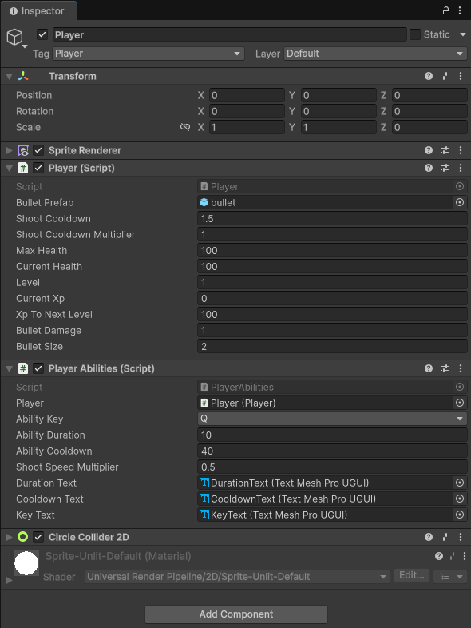
Task: Open Player (Script) help icon
Action: (x=429, y=168)
